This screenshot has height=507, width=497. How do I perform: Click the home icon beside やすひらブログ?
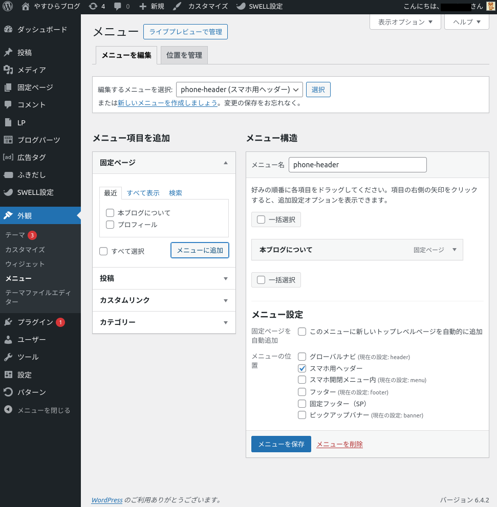25,6
